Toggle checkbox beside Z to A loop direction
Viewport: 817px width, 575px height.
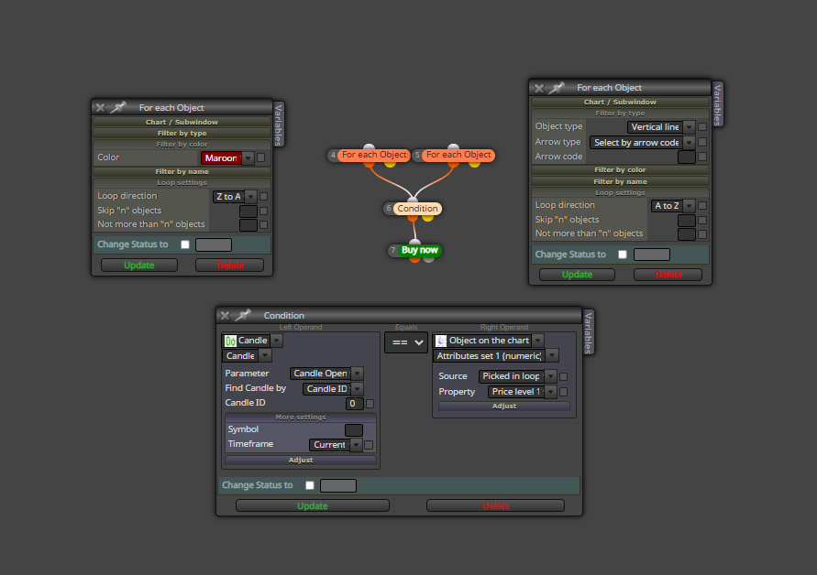264,196
